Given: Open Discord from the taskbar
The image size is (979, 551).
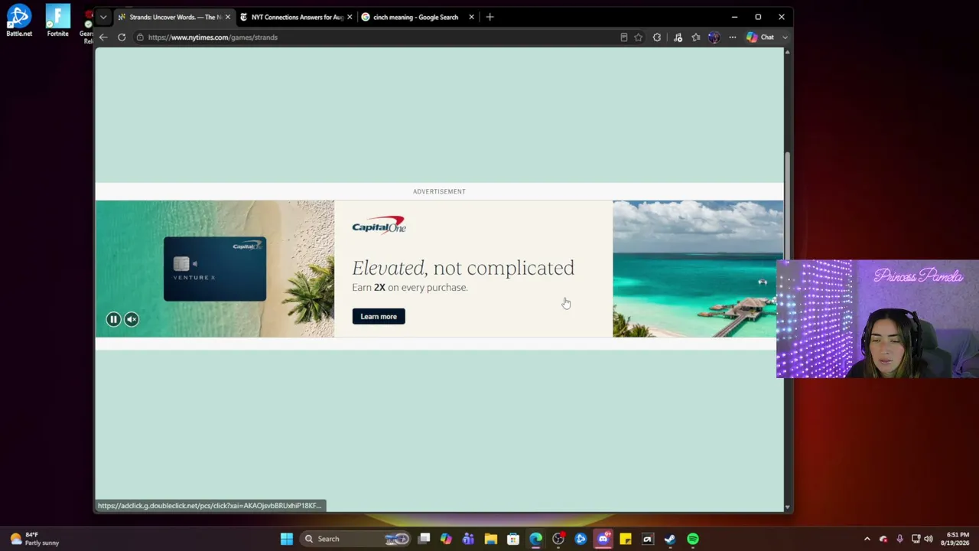Looking at the screenshot, I should (x=603, y=539).
